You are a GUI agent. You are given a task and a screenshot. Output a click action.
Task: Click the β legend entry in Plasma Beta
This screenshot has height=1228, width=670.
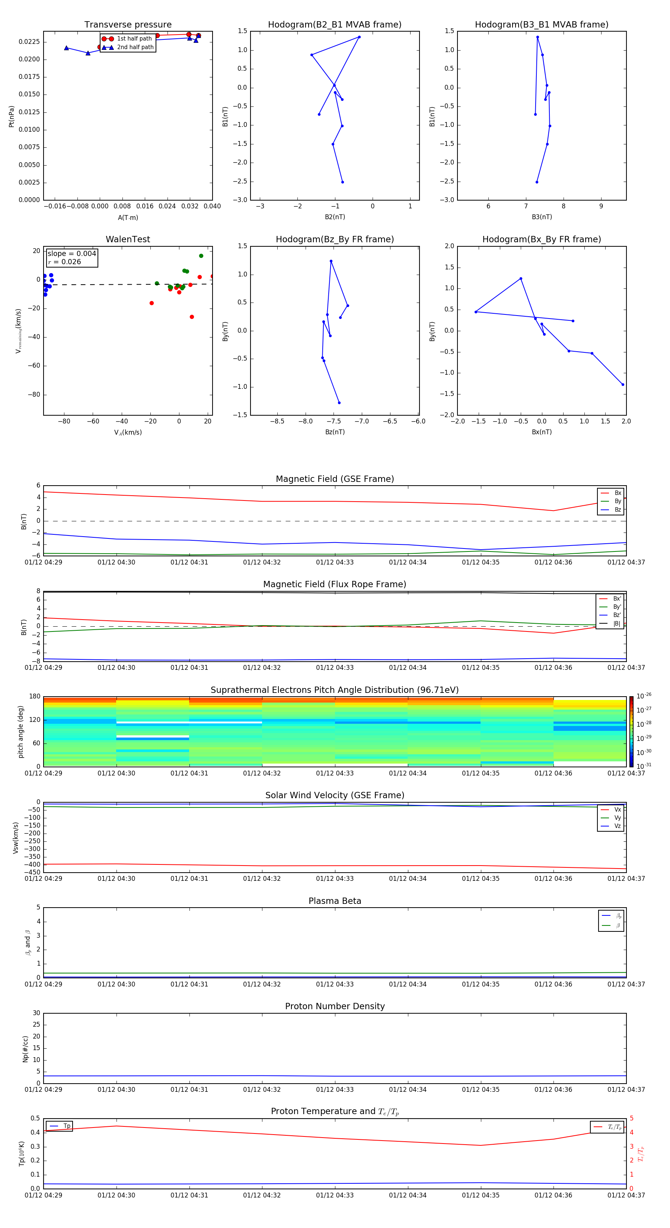tap(611, 926)
